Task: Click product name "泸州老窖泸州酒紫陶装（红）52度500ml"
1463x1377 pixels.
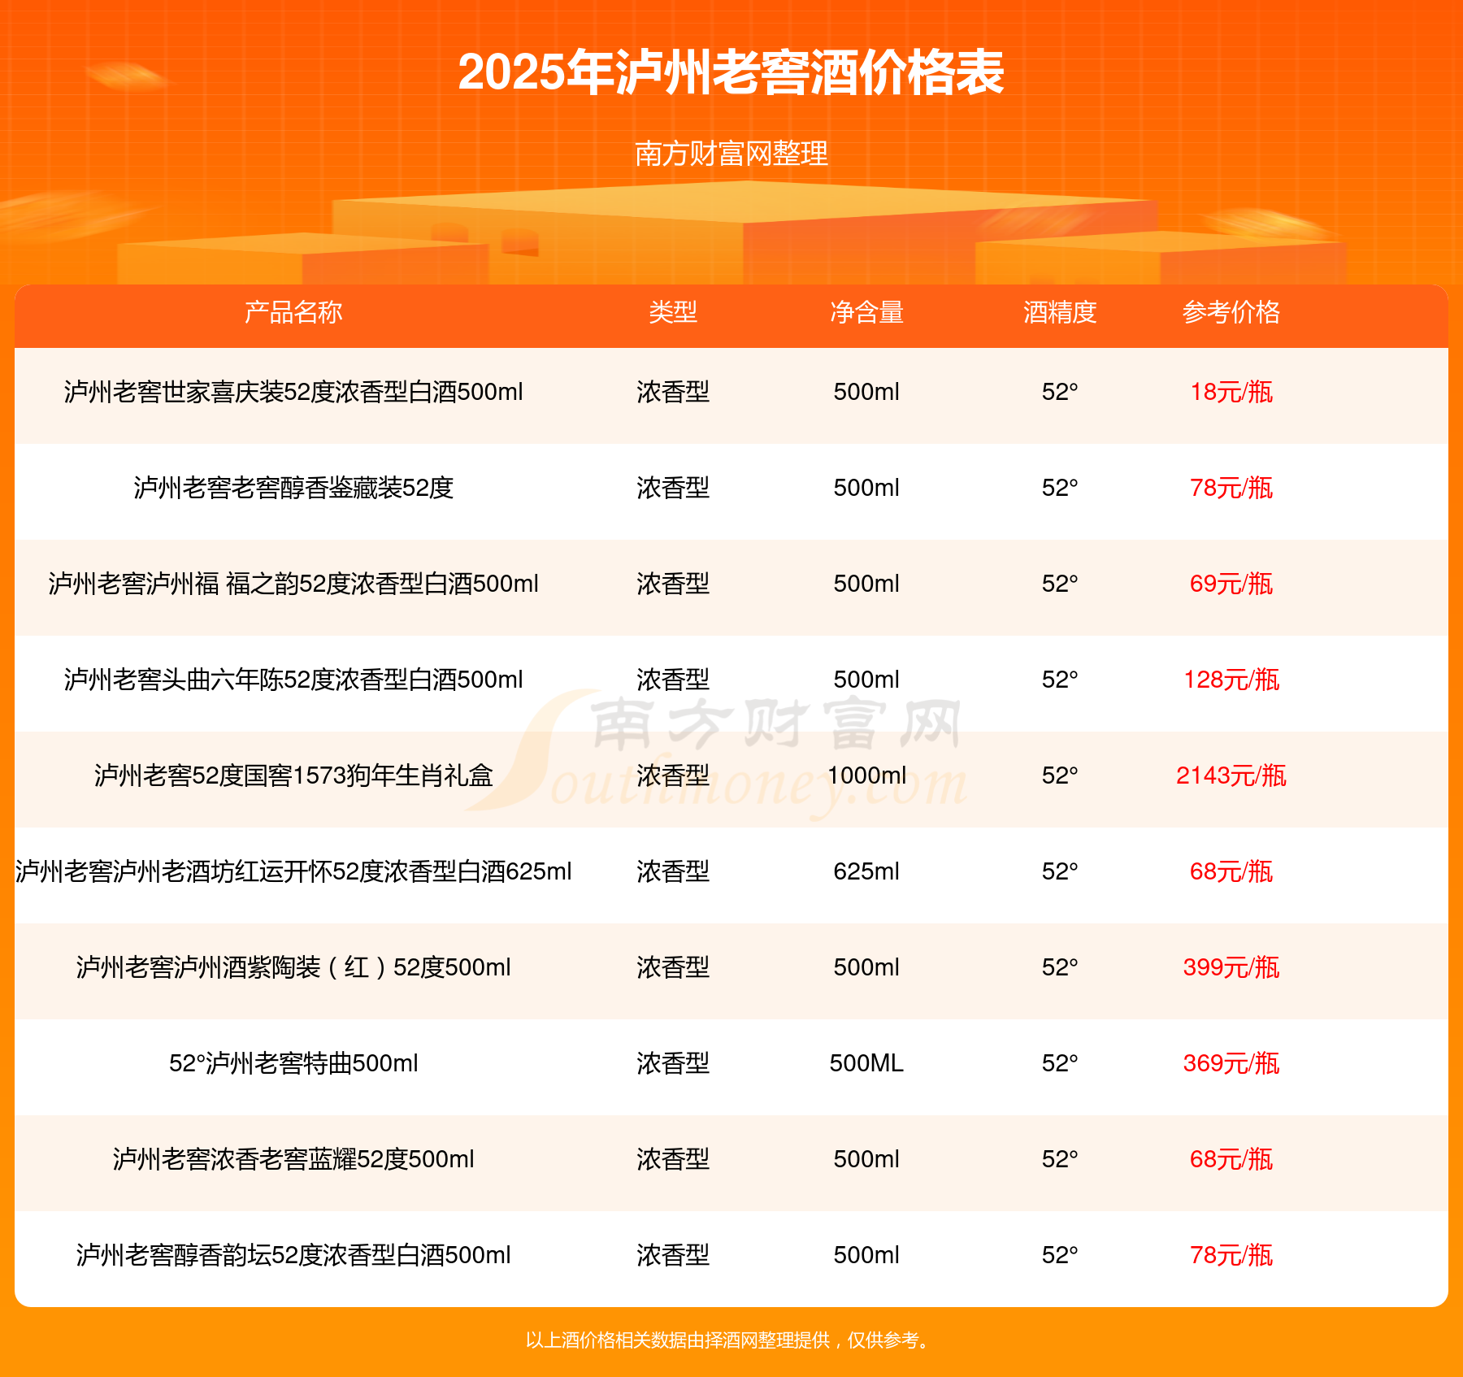Action: pos(293,967)
